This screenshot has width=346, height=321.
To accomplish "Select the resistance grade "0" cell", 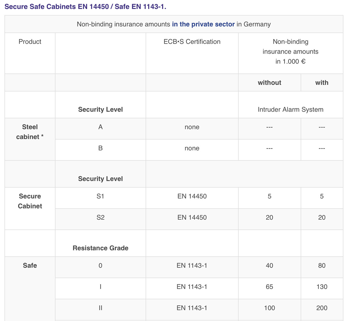I will (100, 265).
